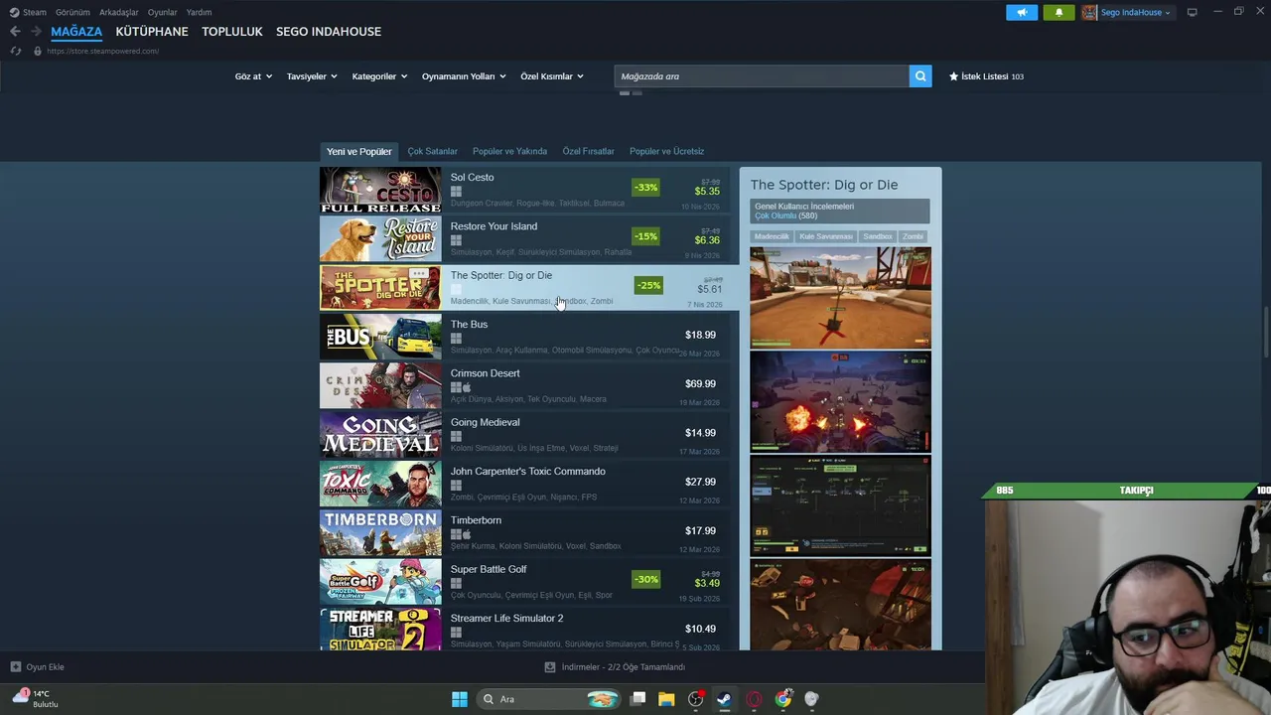Select the Yeni ve Popüler tab

point(359,151)
